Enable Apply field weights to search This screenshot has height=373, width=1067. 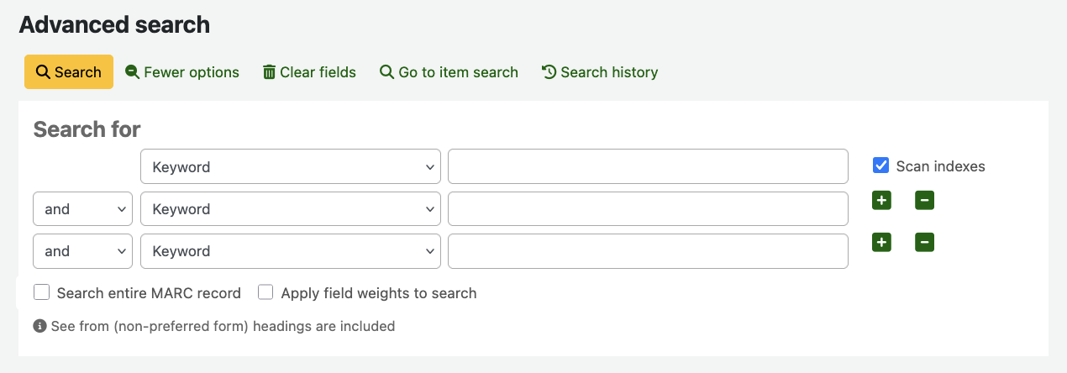coord(265,292)
